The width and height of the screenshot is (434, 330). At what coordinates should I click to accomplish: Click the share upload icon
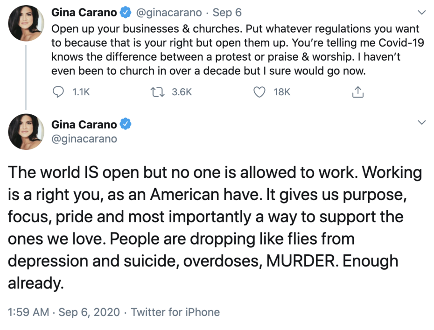pos(357,92)
